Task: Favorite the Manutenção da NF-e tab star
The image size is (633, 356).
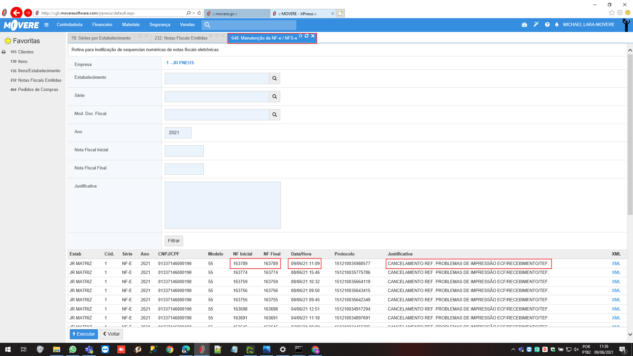Action: click(x=301, y=36)
